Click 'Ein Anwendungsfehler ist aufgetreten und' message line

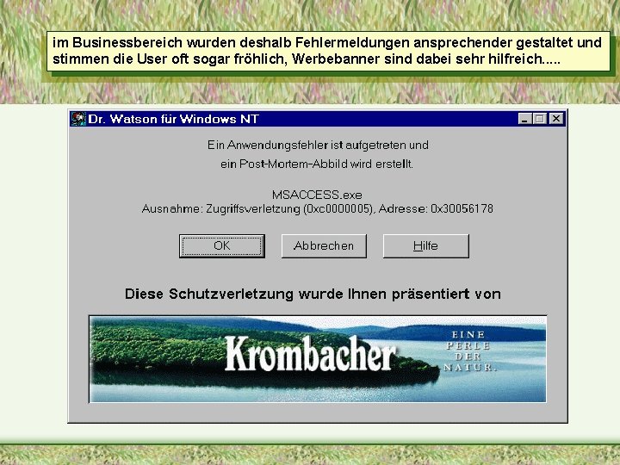(318, 146)
